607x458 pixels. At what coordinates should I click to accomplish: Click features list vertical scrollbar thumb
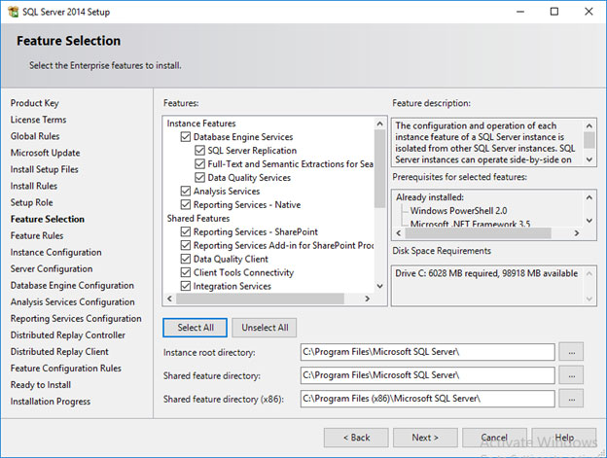[x=379, y=168]
